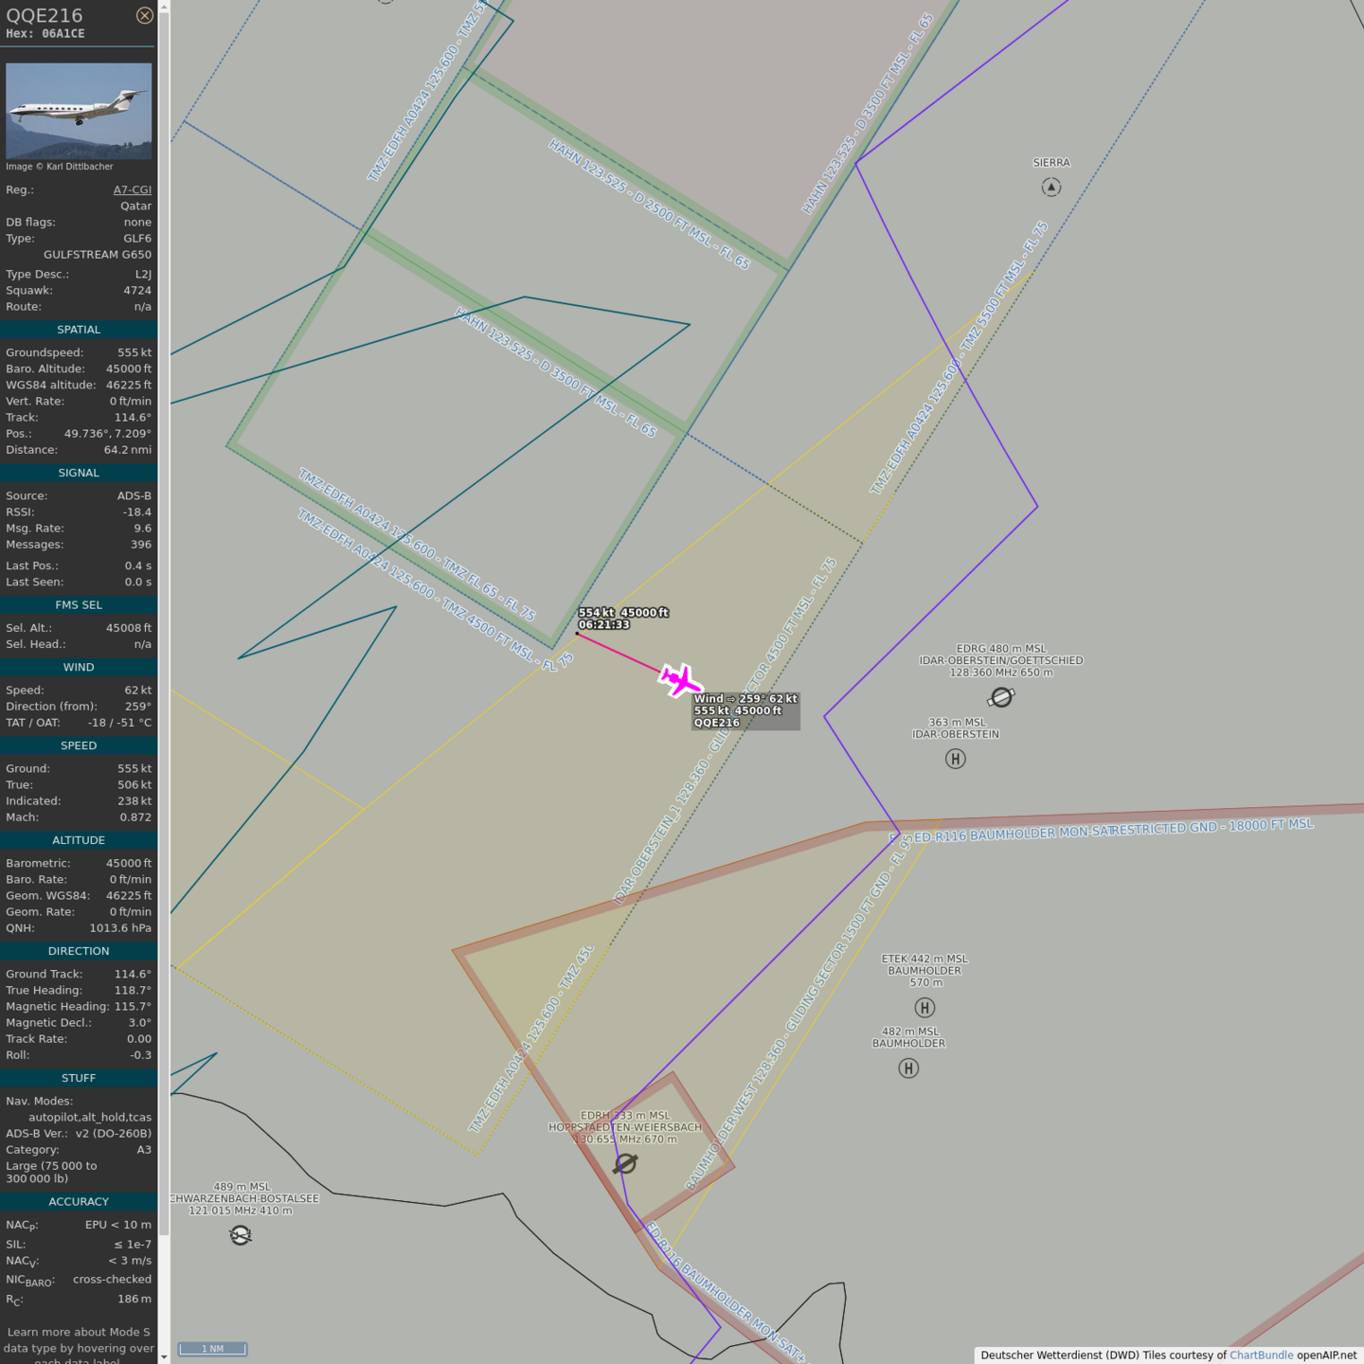Image resolution: width=1364 pixels, height=1364 pixels.
Task: Click the SIGNAL section header
Action: 79,473
